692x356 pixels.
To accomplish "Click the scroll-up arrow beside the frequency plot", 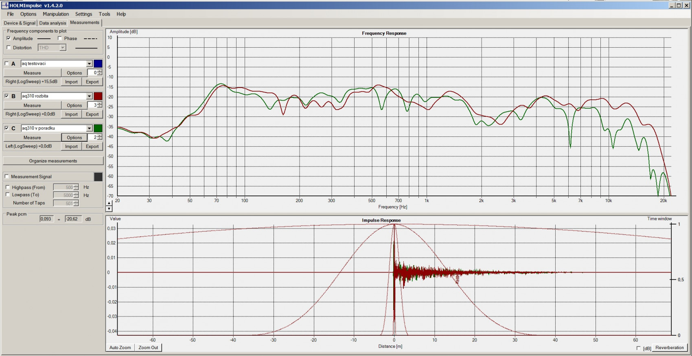I will (109, 203).
